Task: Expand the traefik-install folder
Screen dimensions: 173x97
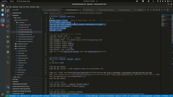Action: pyautogui.click(x=26, y=46)
